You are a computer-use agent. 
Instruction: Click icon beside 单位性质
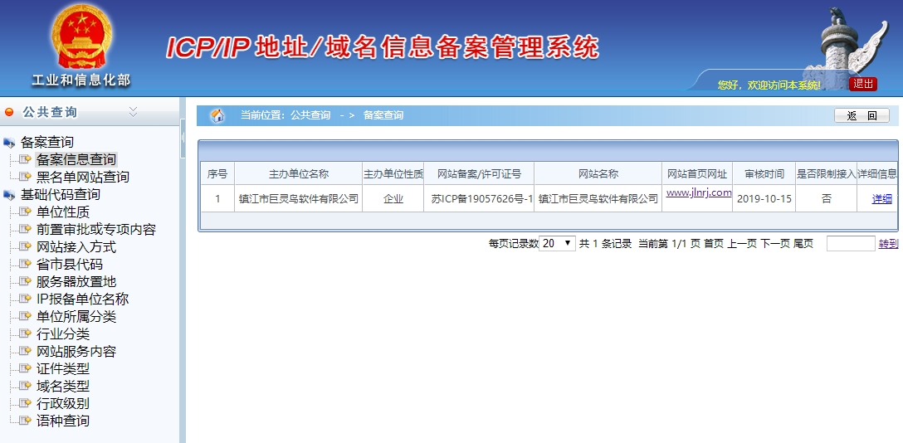(25, 212)
